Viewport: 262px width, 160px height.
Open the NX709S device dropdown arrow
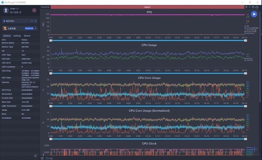36,21
